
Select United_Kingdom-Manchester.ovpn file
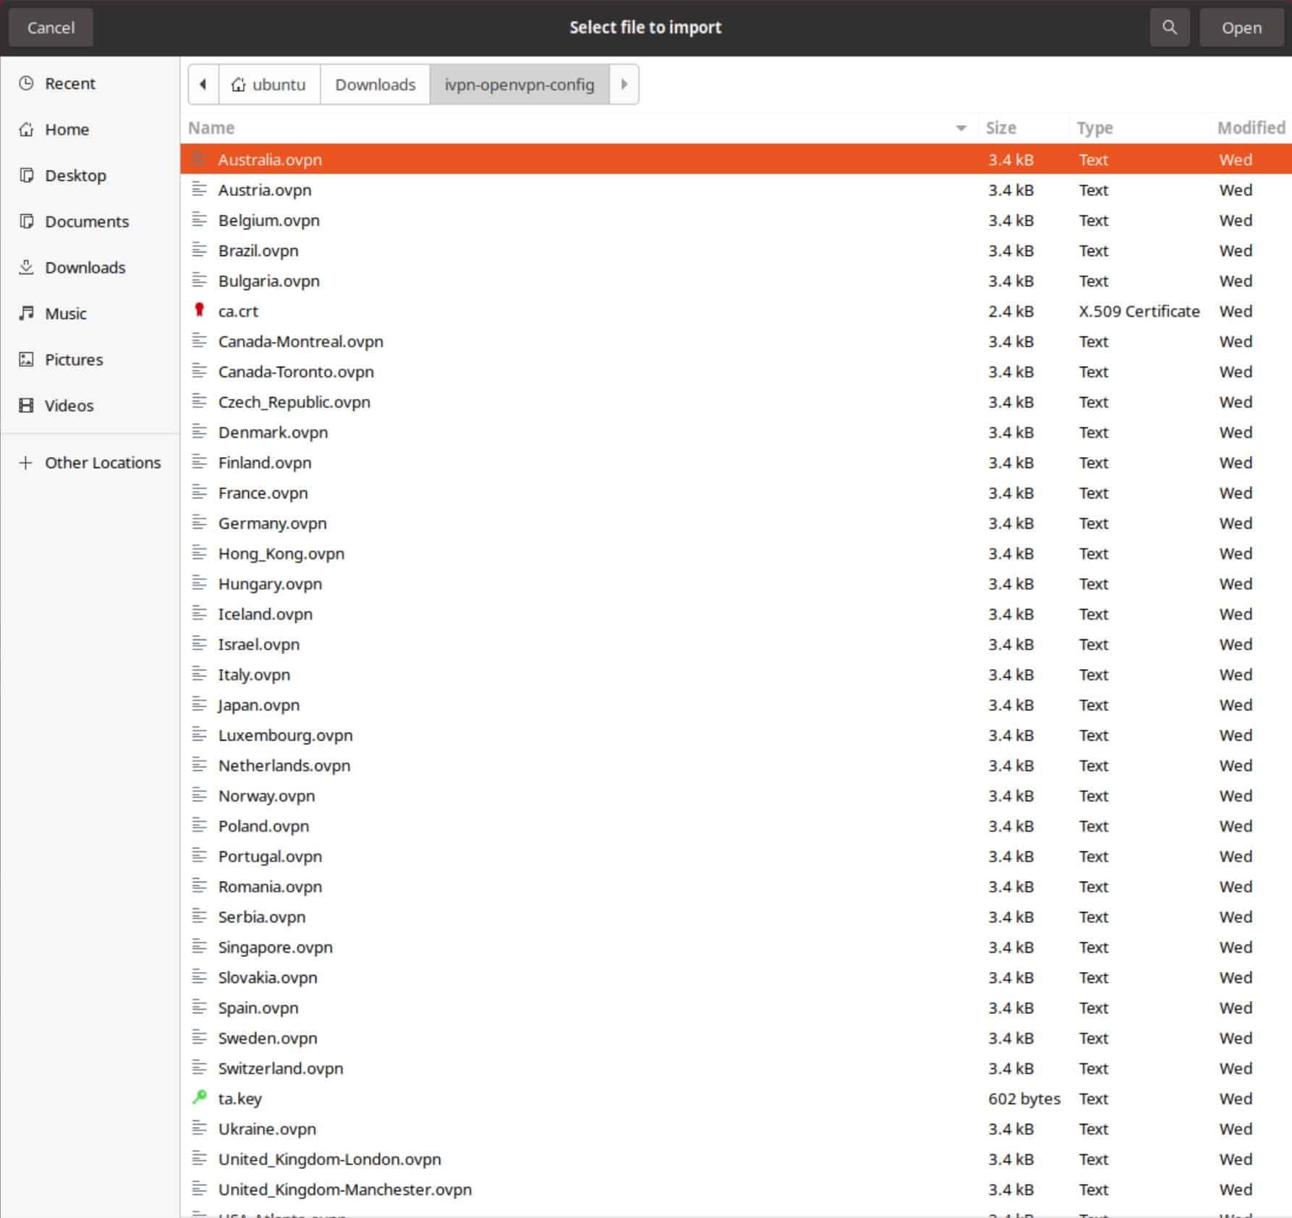(736, 1189)
